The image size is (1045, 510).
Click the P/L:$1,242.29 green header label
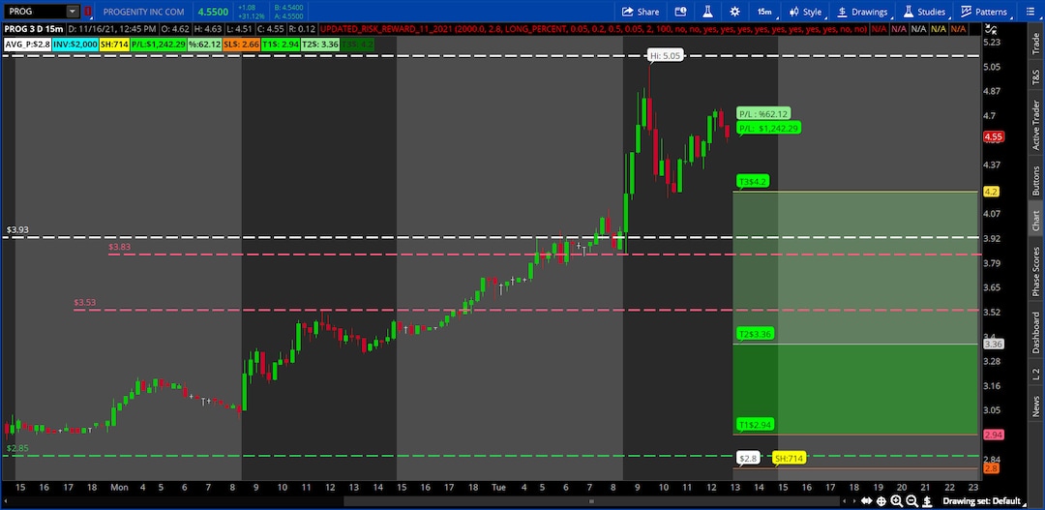[x=159, y=44]
